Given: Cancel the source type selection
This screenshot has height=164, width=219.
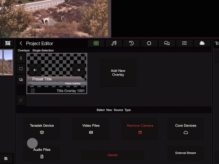Looking at the screenshot, I should 112,155.
